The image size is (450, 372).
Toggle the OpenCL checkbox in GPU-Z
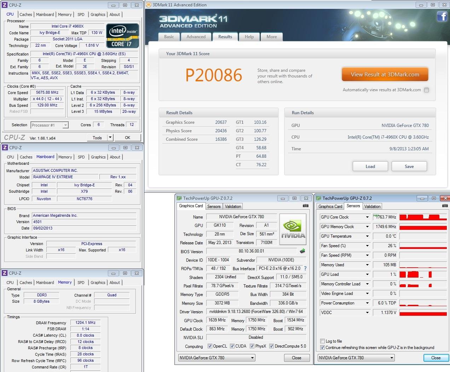210,346
